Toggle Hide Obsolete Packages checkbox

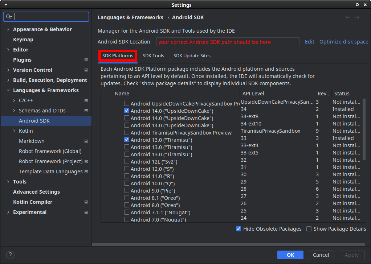pyautogui.click(x=238, y=229)
